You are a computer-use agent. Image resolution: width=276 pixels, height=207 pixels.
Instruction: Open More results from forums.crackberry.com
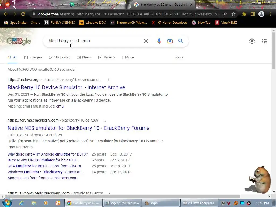pos(42,178)
